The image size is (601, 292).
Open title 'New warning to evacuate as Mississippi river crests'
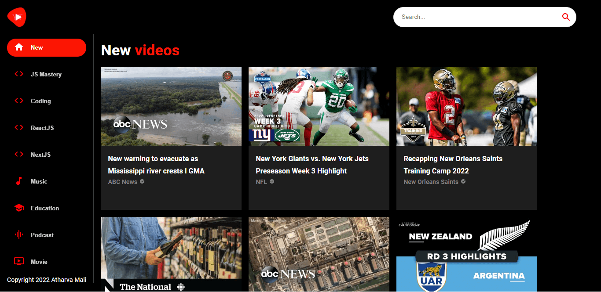157,165
